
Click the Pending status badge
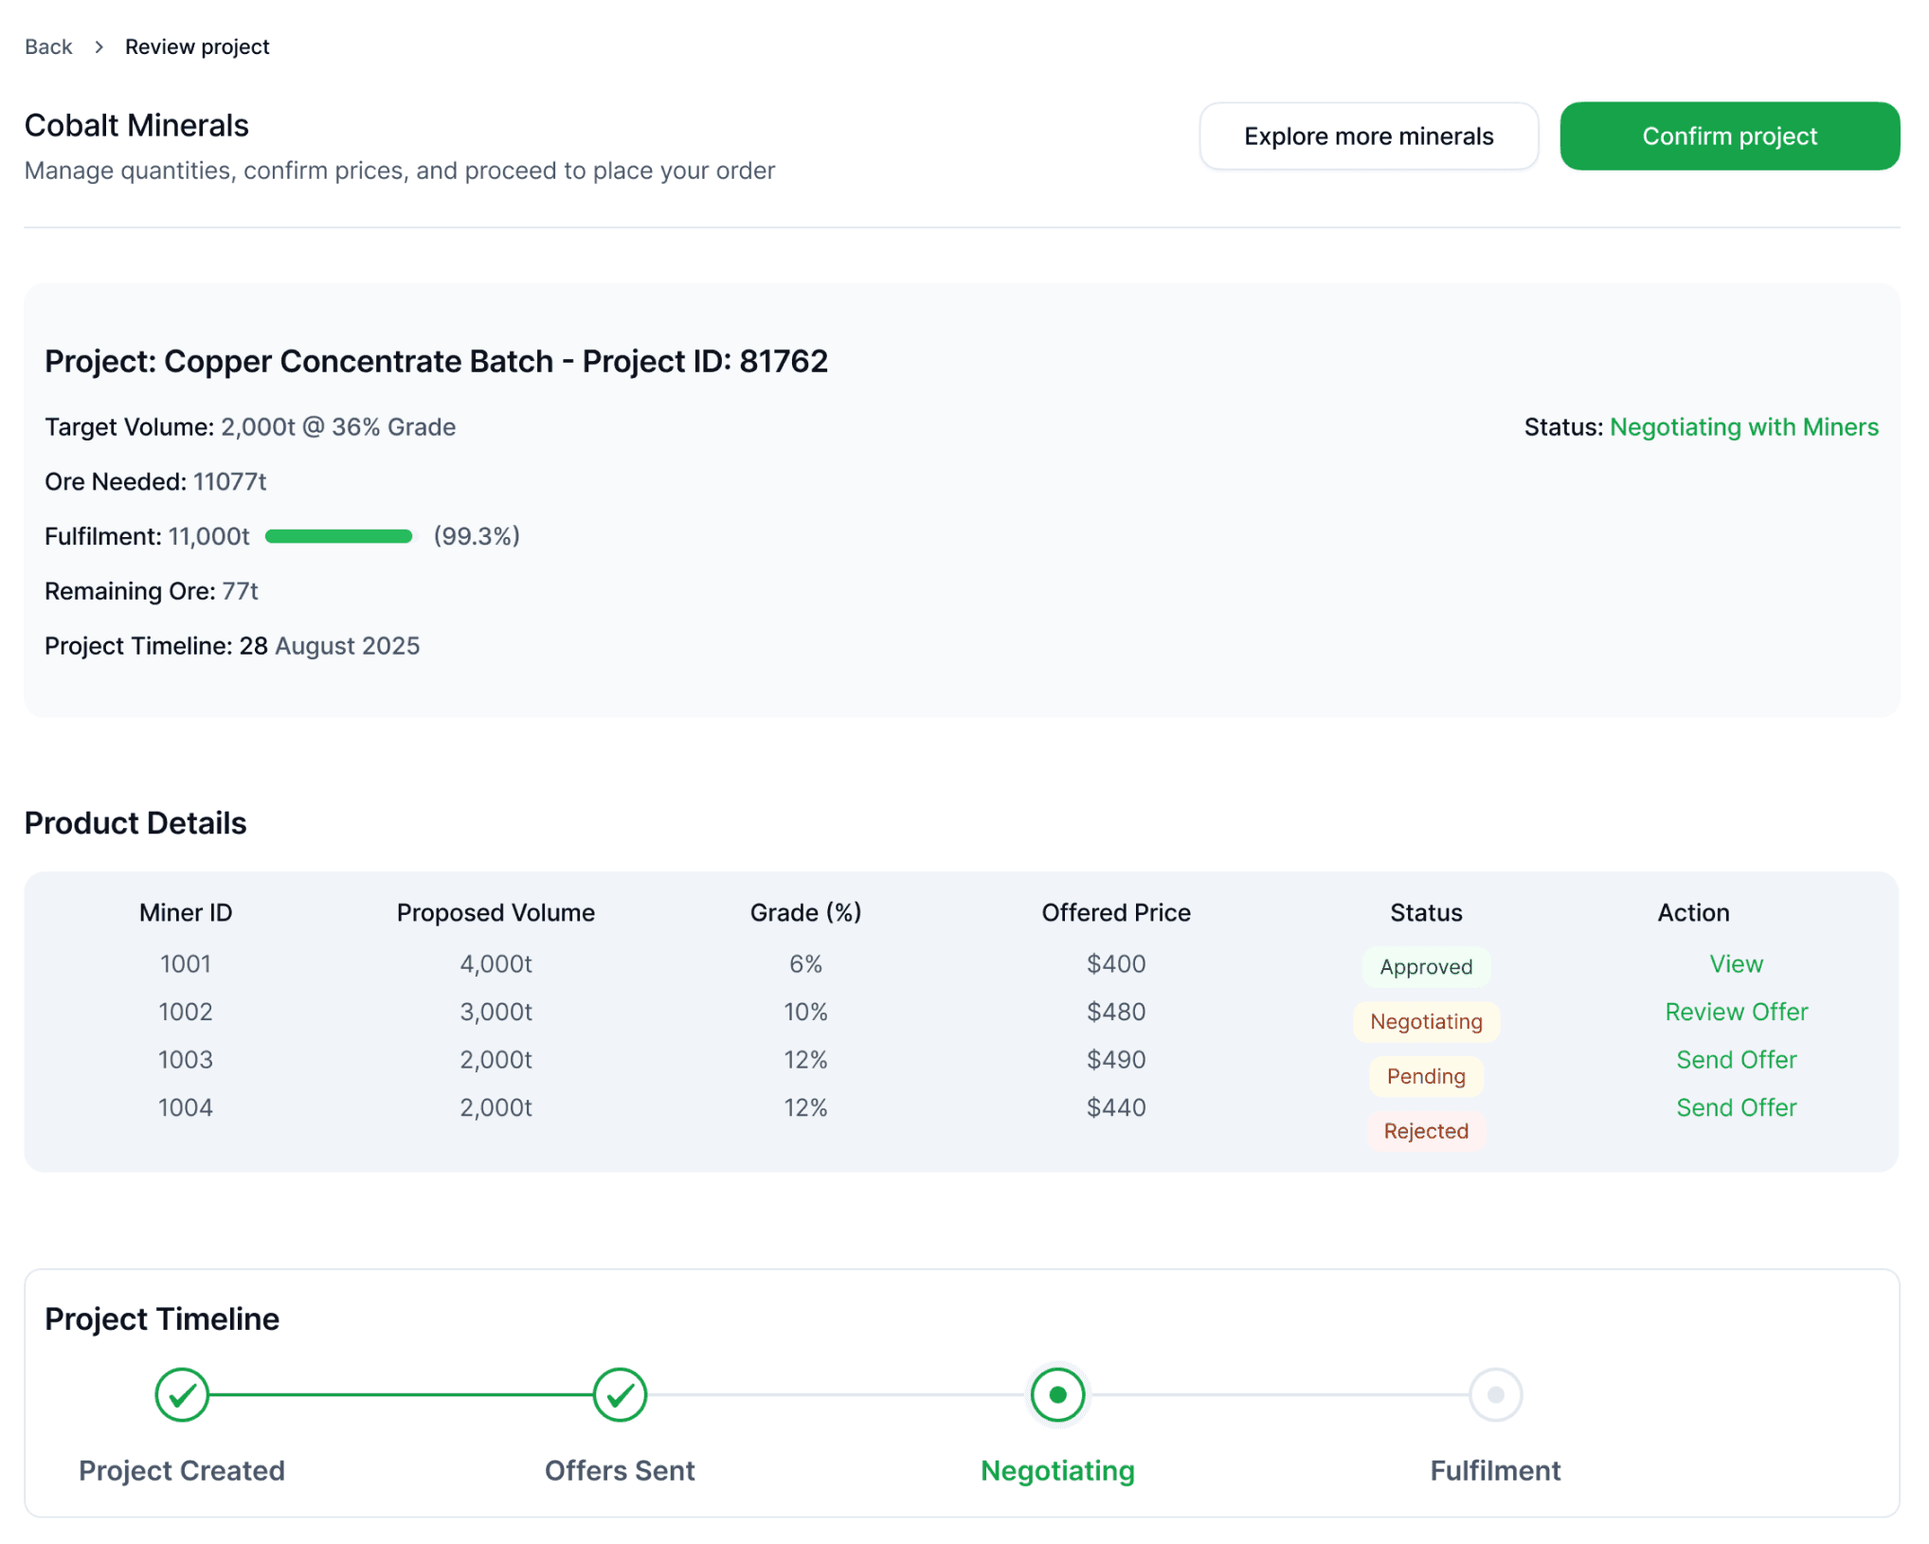1425,1077
